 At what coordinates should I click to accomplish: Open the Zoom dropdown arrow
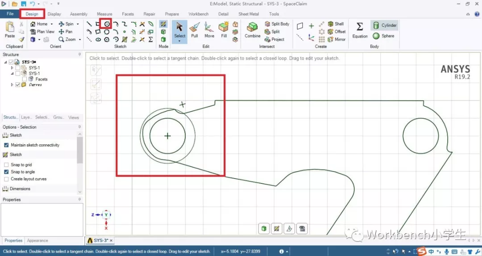80,40
